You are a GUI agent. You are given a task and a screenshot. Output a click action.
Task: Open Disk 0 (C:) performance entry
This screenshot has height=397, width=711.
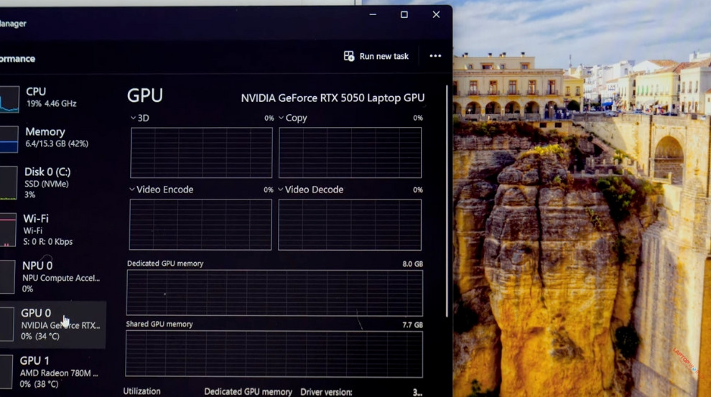pos(47,182)
